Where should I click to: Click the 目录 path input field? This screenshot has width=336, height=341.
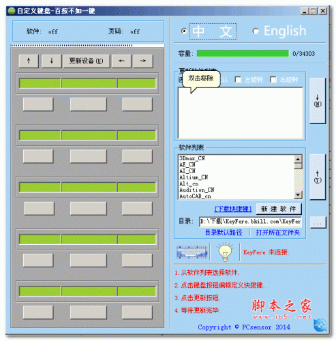(x=250, y=222)
